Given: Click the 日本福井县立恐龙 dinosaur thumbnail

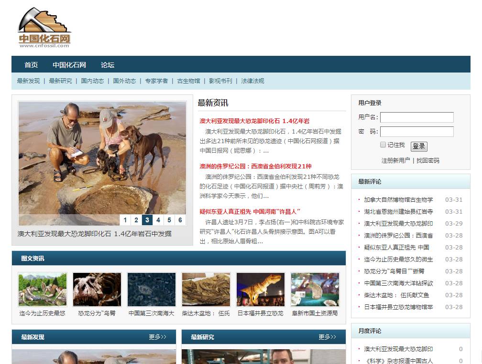Looking at the screenshot, I should [x=260, y=289].
